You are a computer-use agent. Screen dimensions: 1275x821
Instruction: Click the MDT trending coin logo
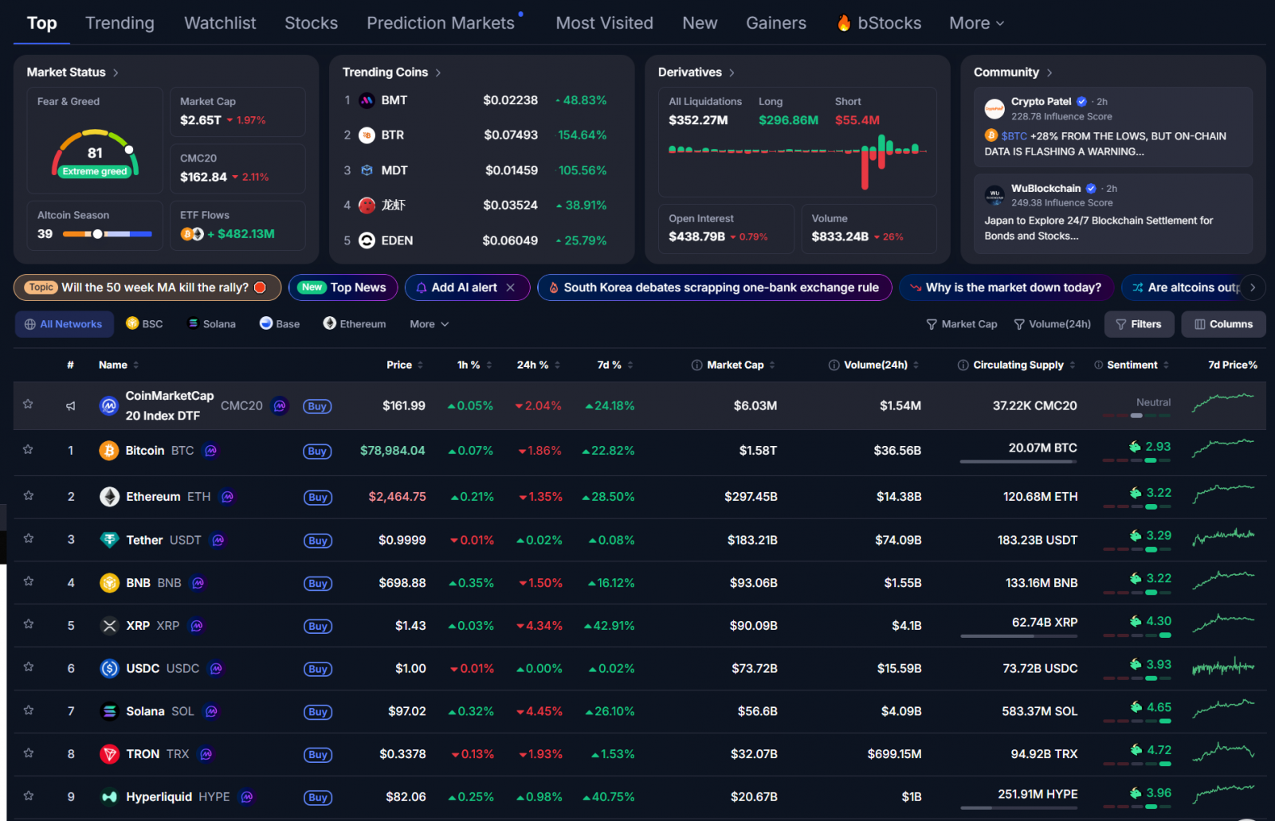pyautogui.click(x=367, y=170)
